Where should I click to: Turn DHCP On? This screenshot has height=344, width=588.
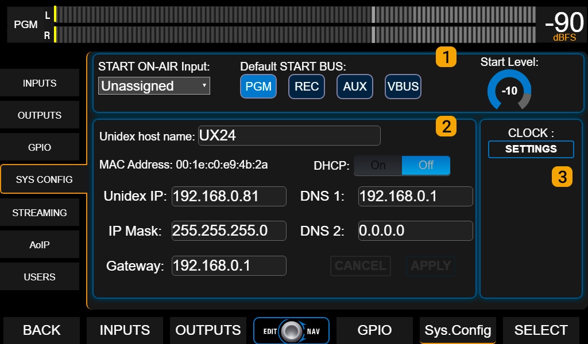(x=378, y=165)
